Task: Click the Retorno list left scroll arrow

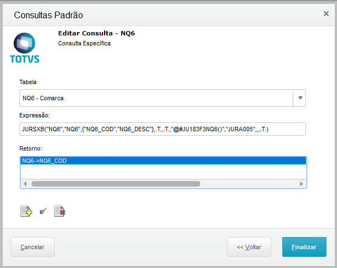Action: (25, 183)
